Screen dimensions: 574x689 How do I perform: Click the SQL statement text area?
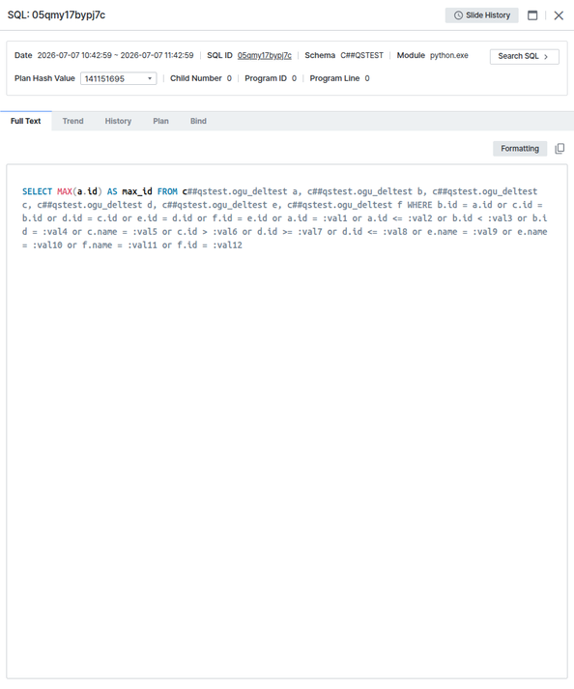[287, 421]
